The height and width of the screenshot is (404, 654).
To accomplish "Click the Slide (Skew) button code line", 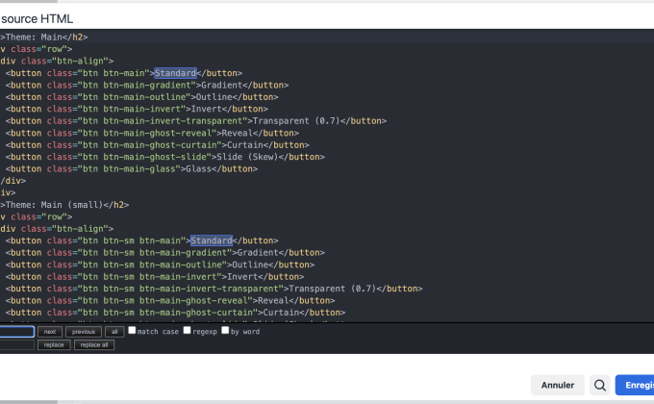I will (165, 157).
